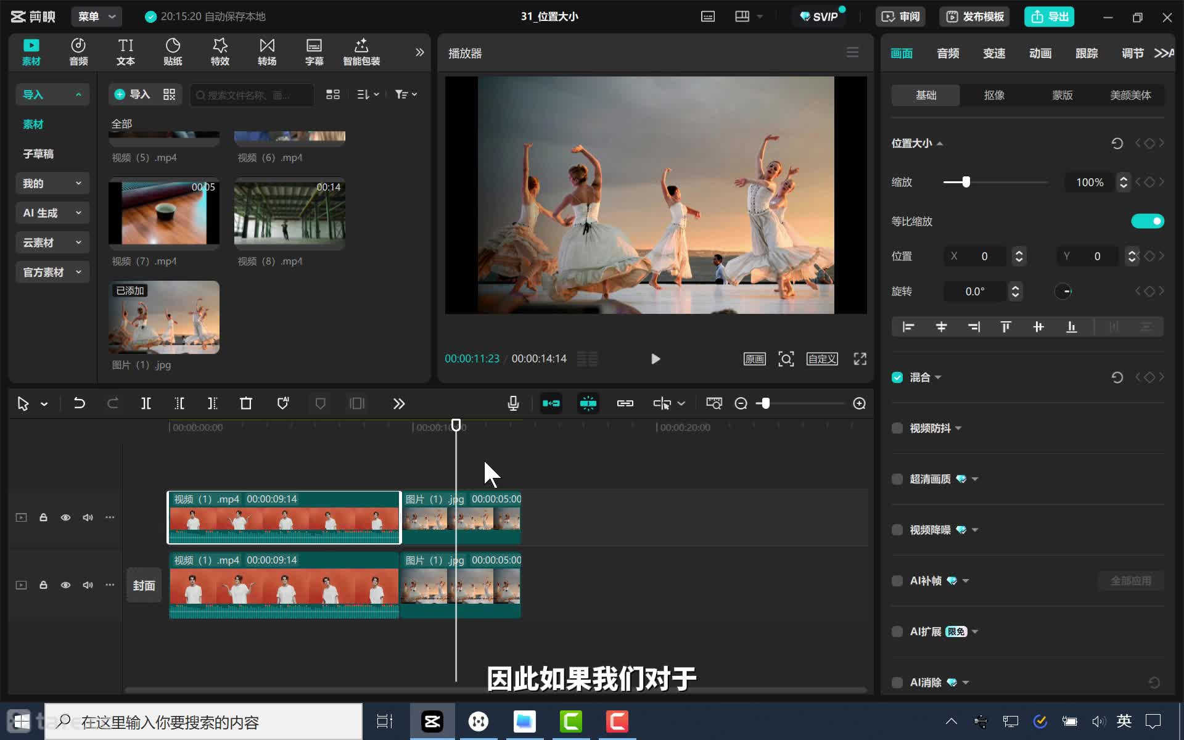
Task: Toggle visibility eye of the upper track
Action: [x=65, y=517]
